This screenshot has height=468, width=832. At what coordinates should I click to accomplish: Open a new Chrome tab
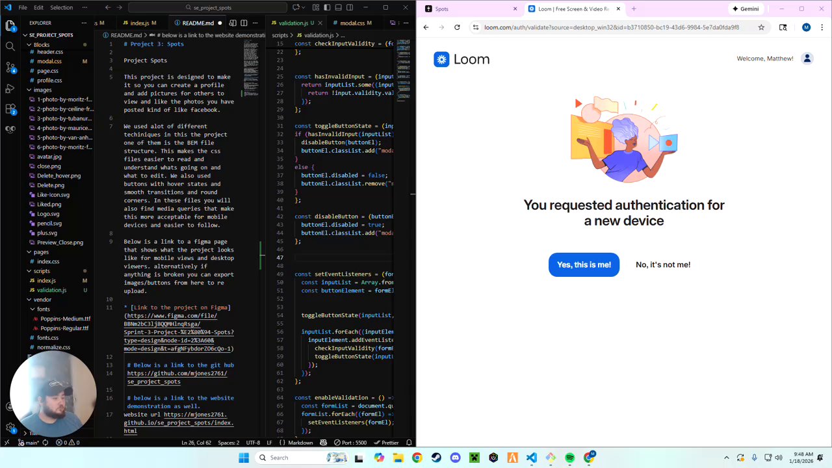(634, 8)
